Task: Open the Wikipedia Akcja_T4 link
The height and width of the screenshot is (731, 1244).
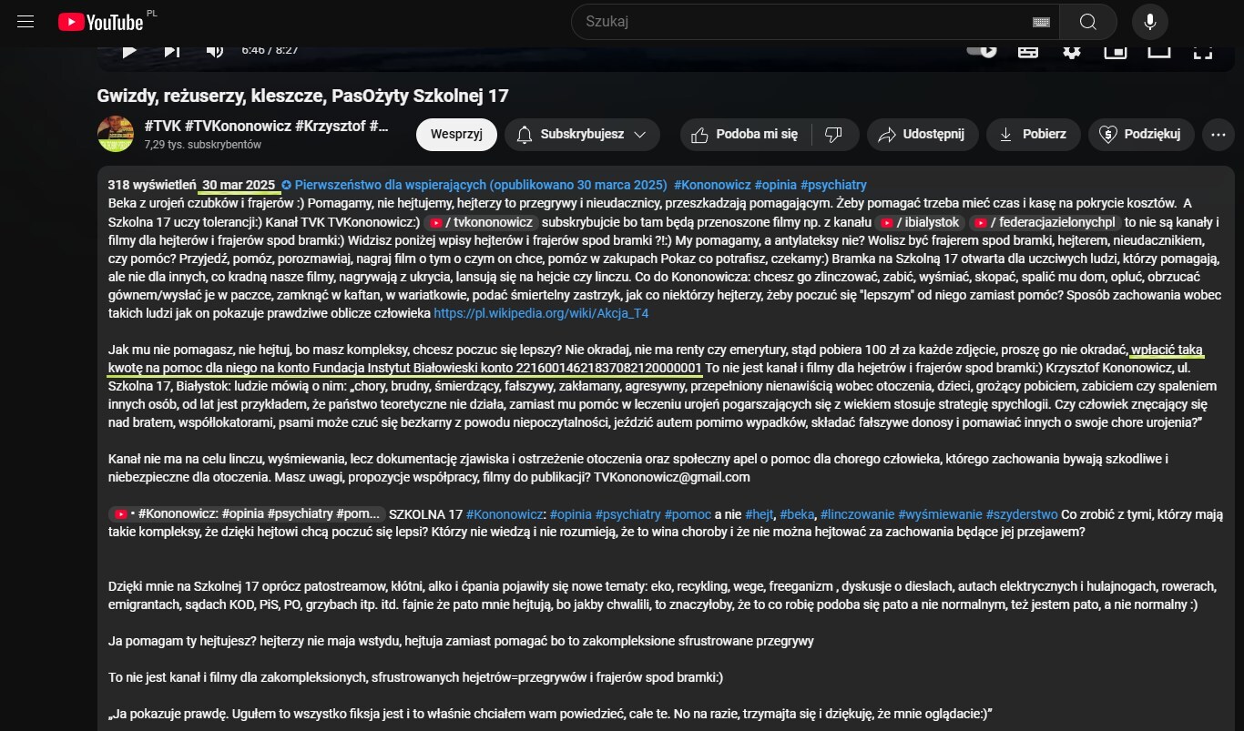Action: coord(541,313)
